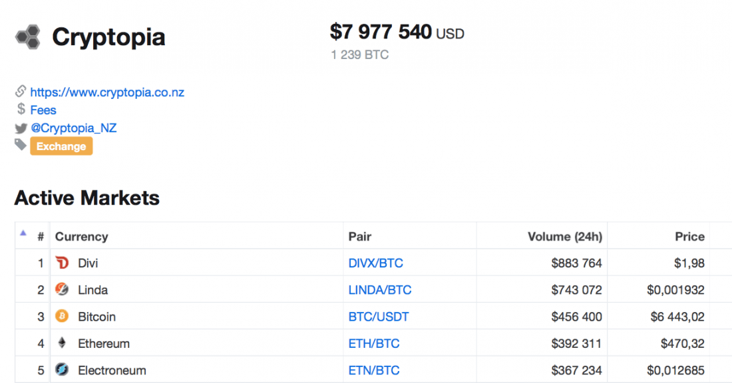
Task: Open the cryptopia.co.nz website link
Action: (107, 92)
